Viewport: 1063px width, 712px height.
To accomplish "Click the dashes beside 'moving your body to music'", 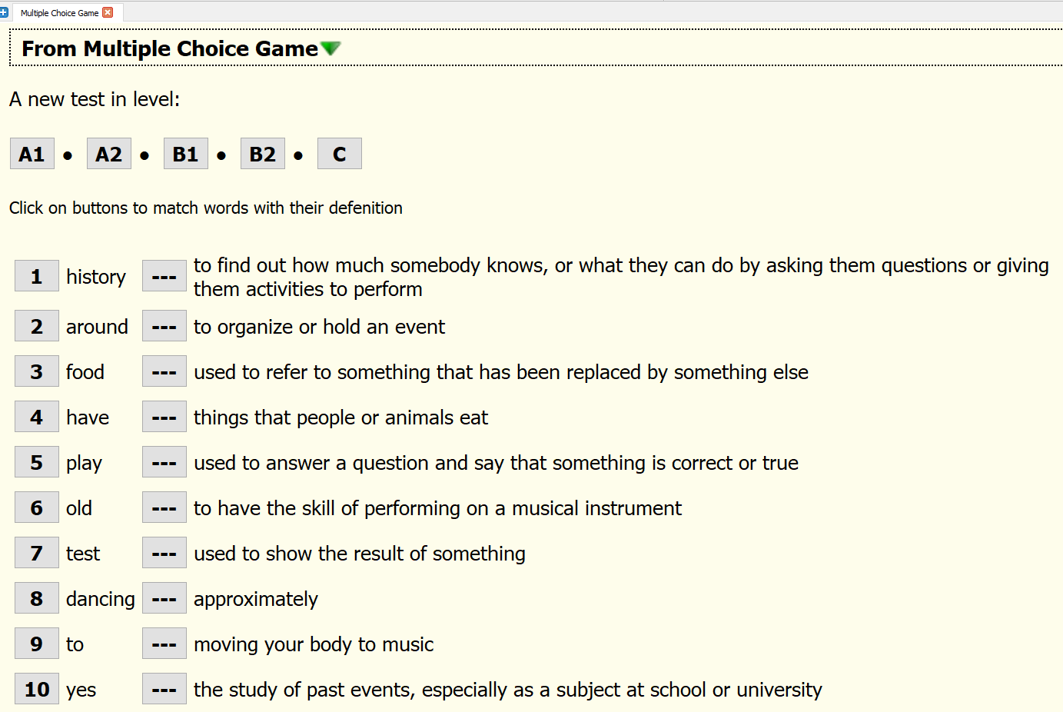I will pyautogui.click(x=164, y=644).
